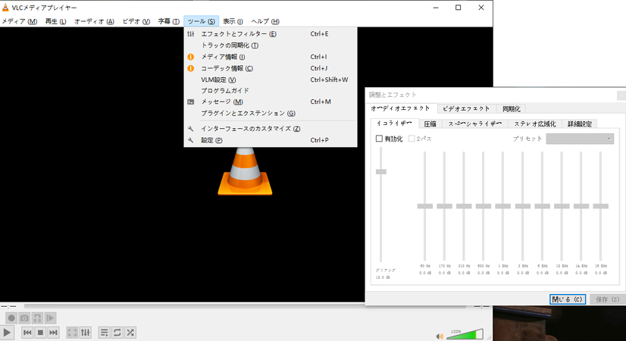Select the 圧縮 sub-tab
The image size is (626, 341).
[430, 124]
